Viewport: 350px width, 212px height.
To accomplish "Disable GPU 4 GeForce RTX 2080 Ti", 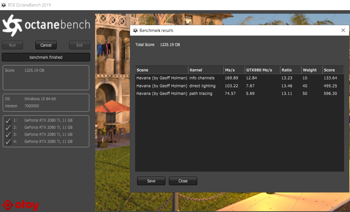I will 8,142.
